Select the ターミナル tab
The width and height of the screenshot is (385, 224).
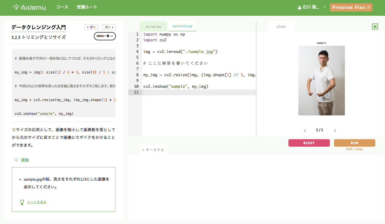tap(153, 150)
